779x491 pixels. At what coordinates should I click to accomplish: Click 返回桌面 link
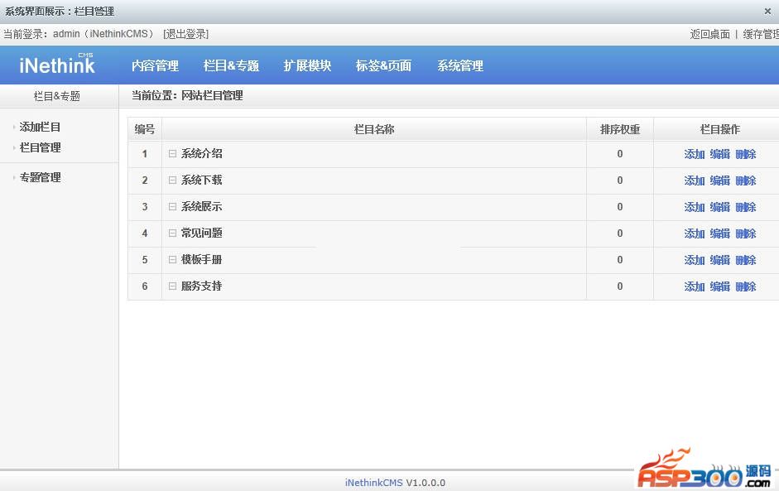[710, 34]
